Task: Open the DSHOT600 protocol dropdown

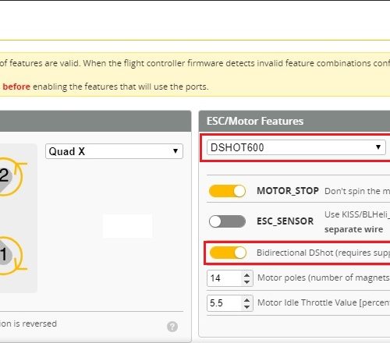Action: 296,147
